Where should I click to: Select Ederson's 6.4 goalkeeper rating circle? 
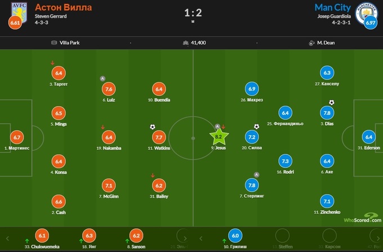coord(369,136)
